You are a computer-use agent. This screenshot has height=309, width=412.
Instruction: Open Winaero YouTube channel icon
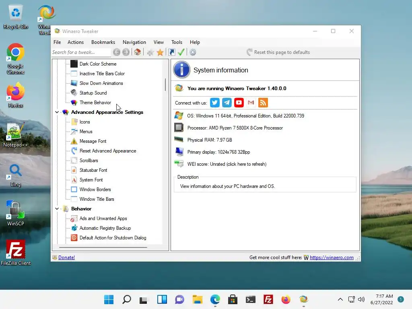[239, 103]
